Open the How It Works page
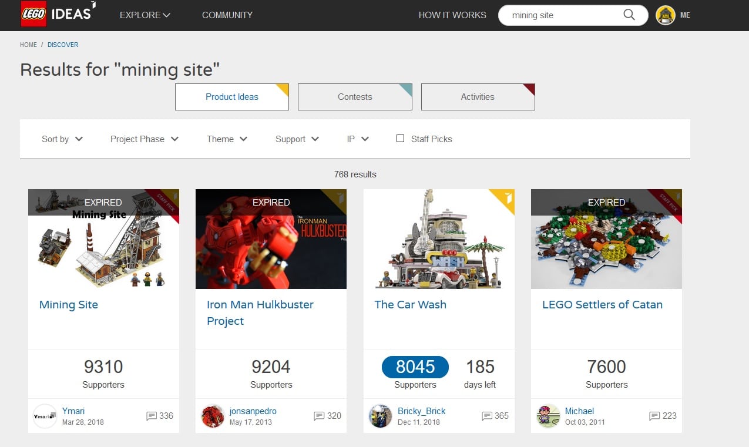This screenshot has height=447, width=749. coord(452,15)
